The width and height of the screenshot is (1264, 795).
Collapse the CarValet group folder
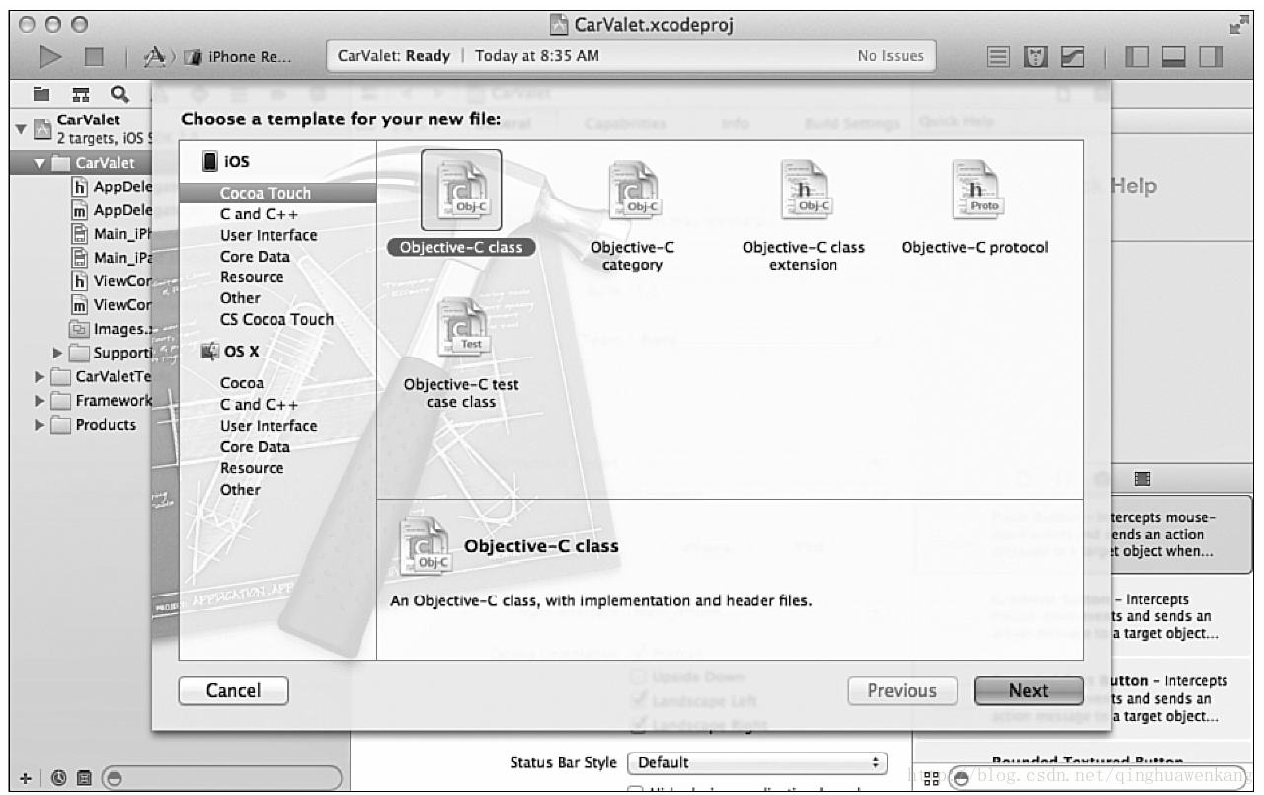pyautogui.click(x=39, y=163)
